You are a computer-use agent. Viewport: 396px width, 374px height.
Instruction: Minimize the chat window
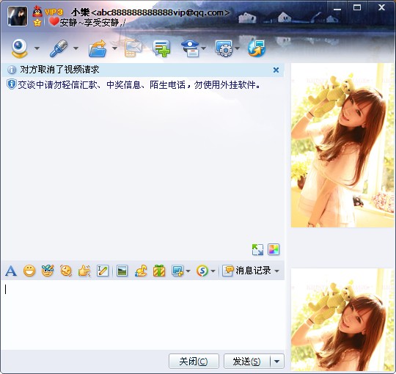[x=337, y=9]
